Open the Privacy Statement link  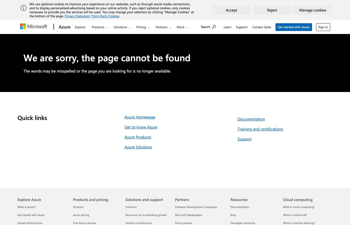(77, 16)
